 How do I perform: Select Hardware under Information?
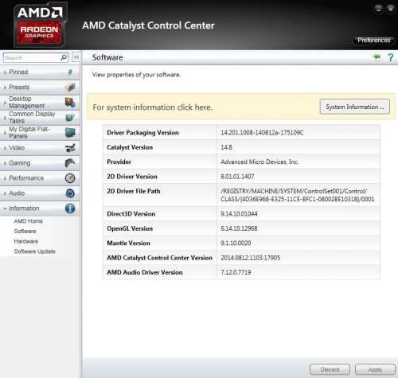(26, 241)
